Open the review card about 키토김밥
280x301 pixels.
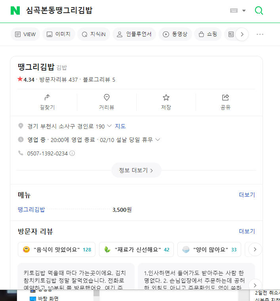pyautogui.click(x=76, y=276)
